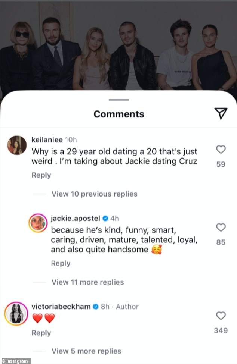Expand "View 11 more replies"
The image size is (237, 364).
tap(87, 282)
